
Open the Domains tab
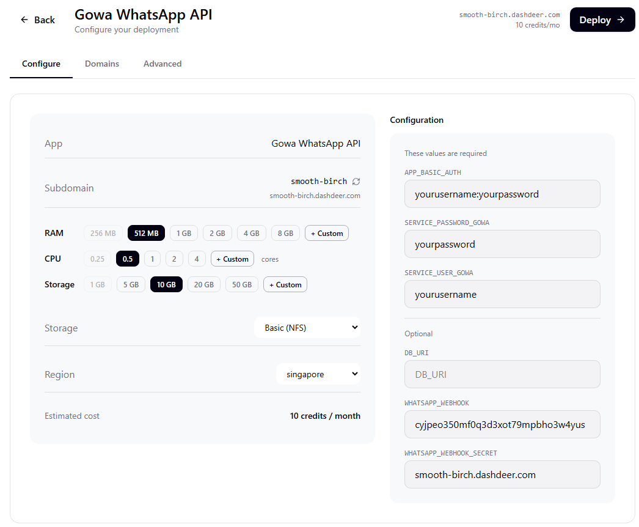point(102,64)
